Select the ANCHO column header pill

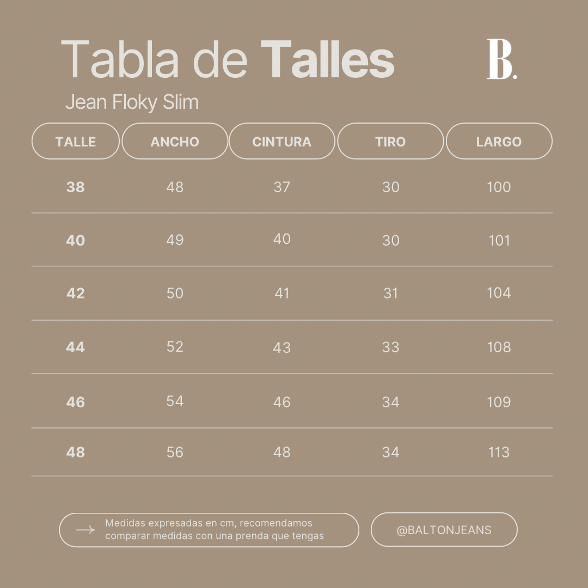point(175,141)
